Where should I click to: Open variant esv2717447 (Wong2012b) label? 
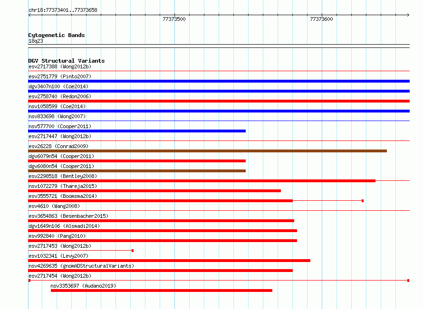[60, 136]
